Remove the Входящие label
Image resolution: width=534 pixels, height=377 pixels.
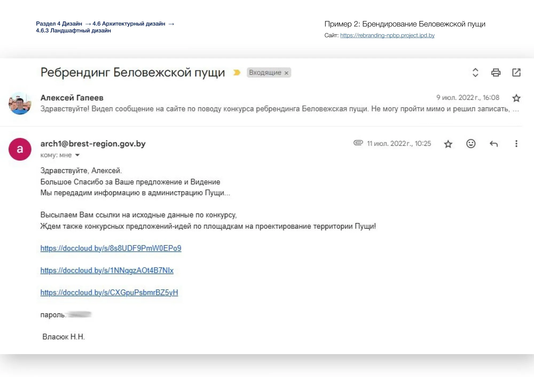point(286,73)
